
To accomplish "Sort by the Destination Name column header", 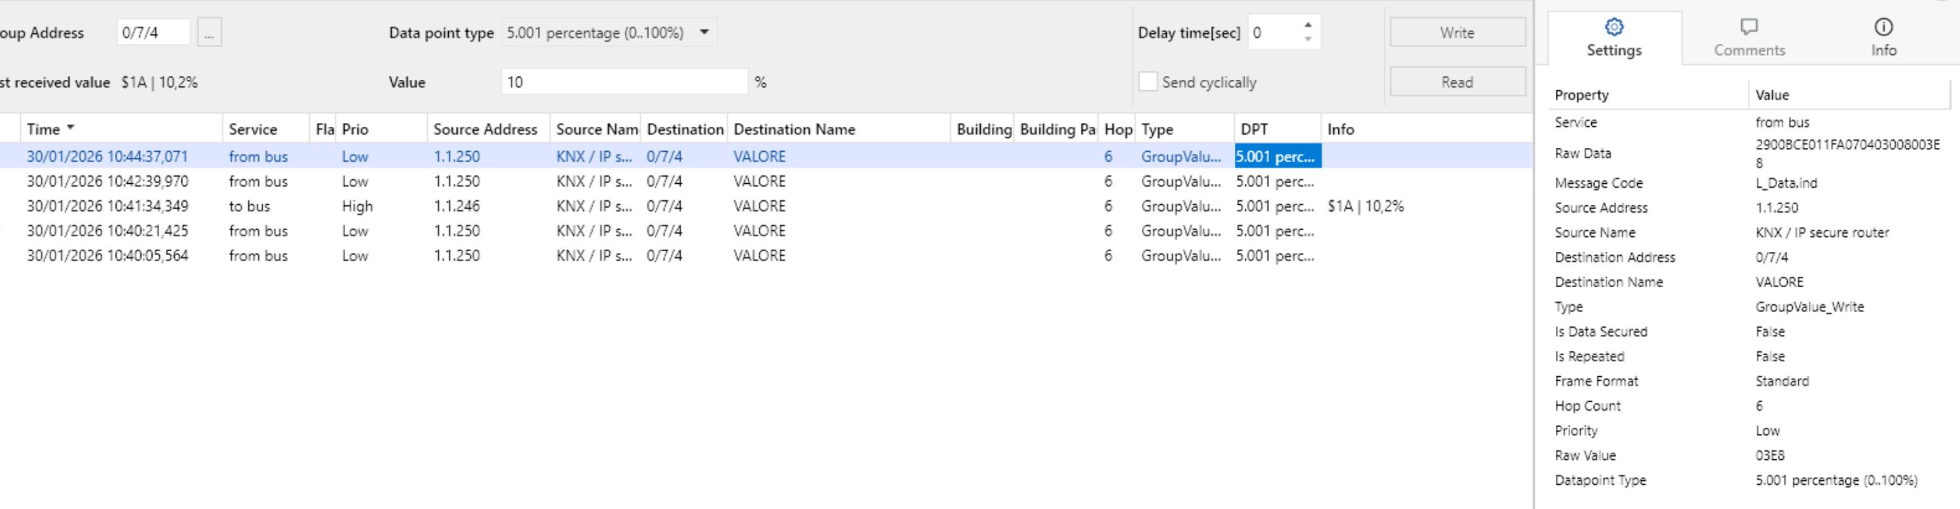I will (x=793, y=129).
